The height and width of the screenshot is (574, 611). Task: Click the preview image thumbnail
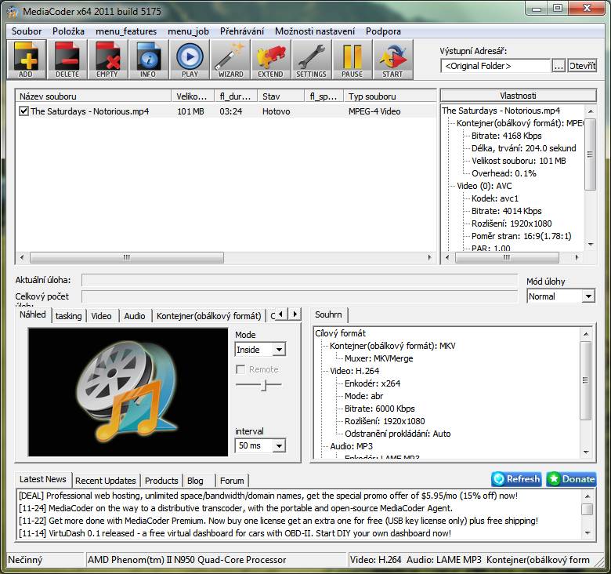(x=128, y=392)
